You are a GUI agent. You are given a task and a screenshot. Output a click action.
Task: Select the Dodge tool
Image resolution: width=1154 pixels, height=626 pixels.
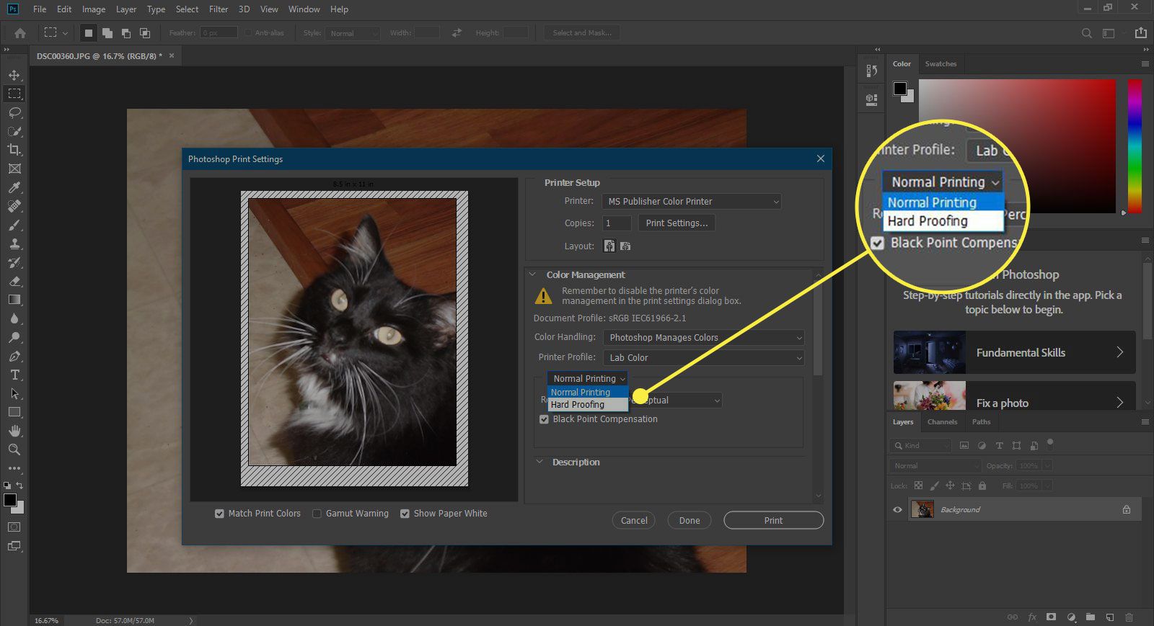point(14,337)
